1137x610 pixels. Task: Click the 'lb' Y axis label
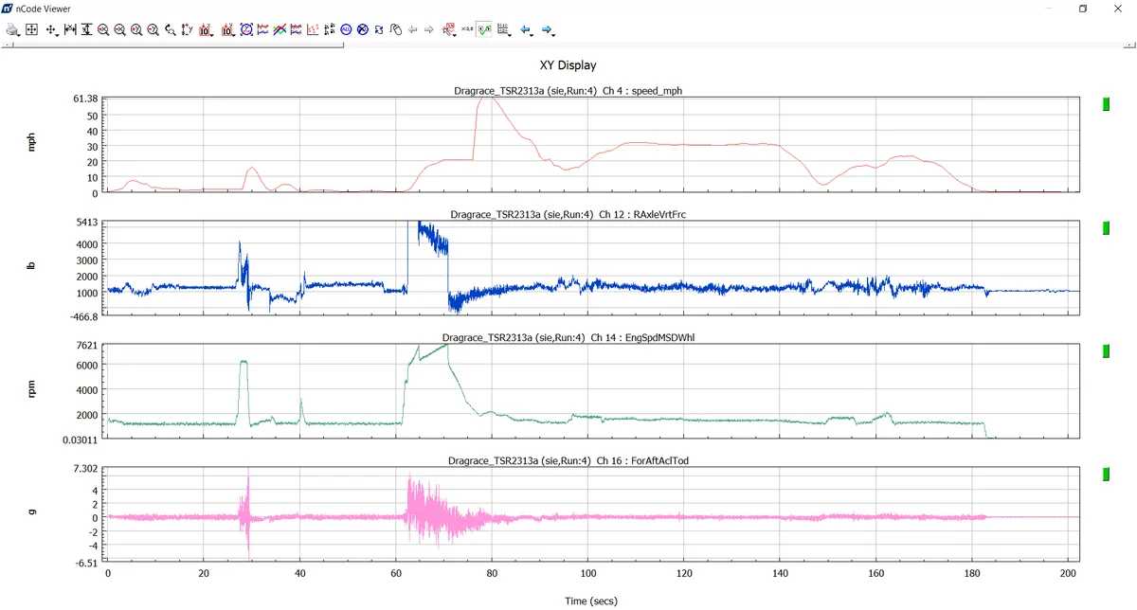pos(31,268)
